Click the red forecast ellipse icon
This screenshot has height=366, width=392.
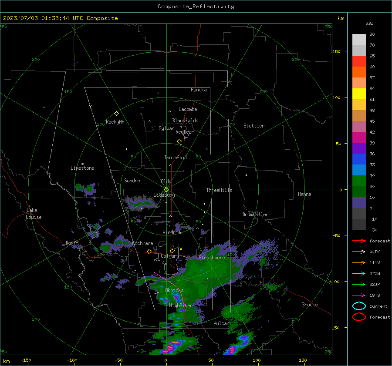point(359,317)
